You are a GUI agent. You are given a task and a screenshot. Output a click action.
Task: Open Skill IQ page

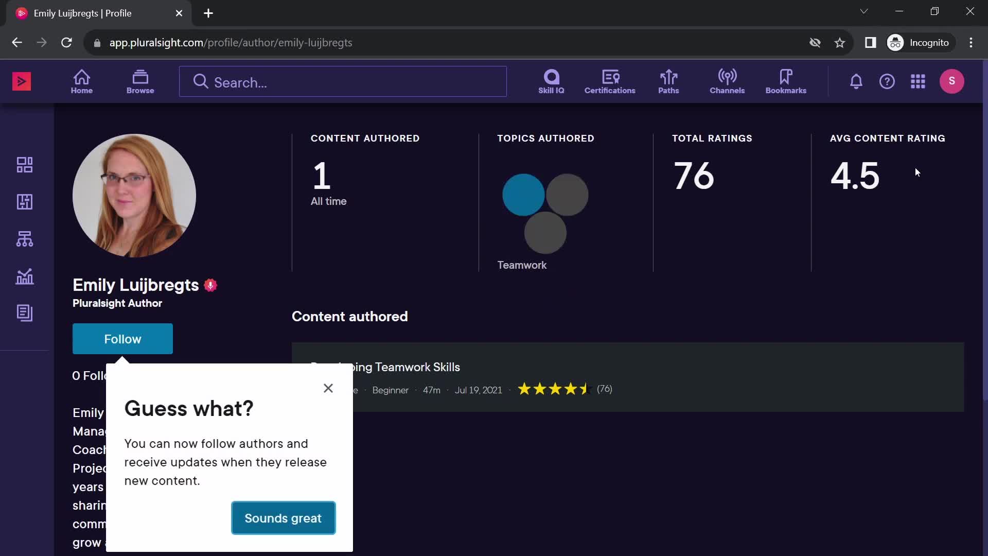click(551, 81)
